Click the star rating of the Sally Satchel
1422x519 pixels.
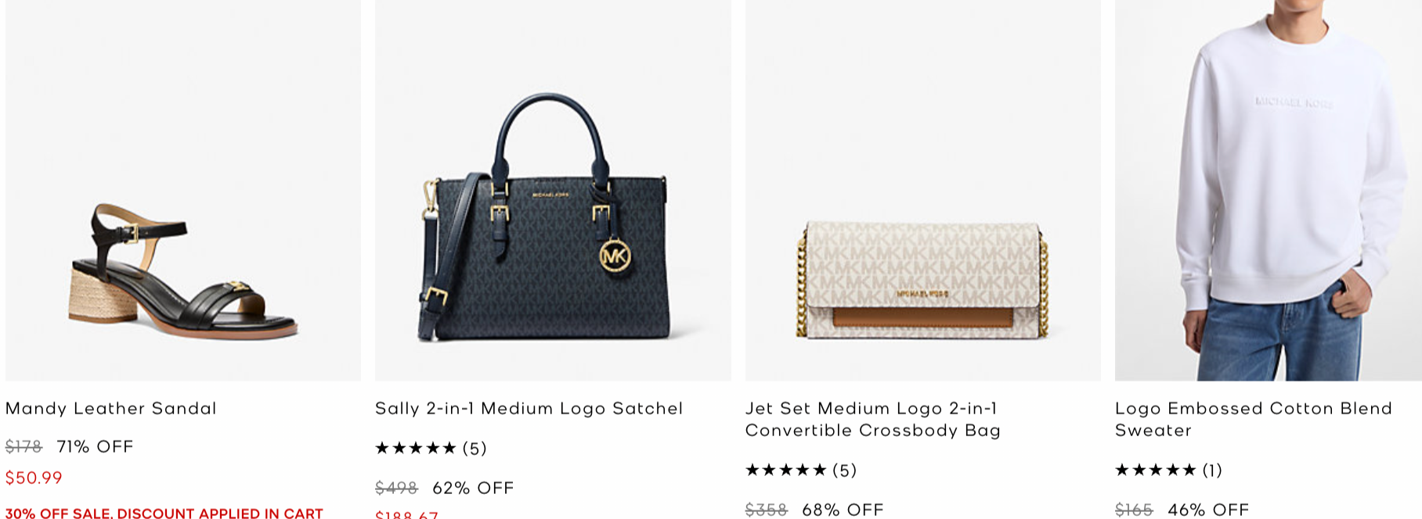pyautogui.click(x=416, y=448)
